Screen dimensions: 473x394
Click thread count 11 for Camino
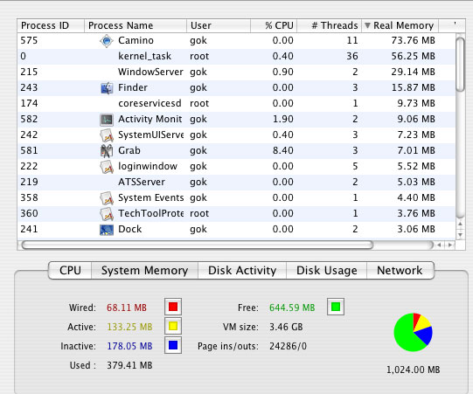pyautogui.click(x=352, y=41)
